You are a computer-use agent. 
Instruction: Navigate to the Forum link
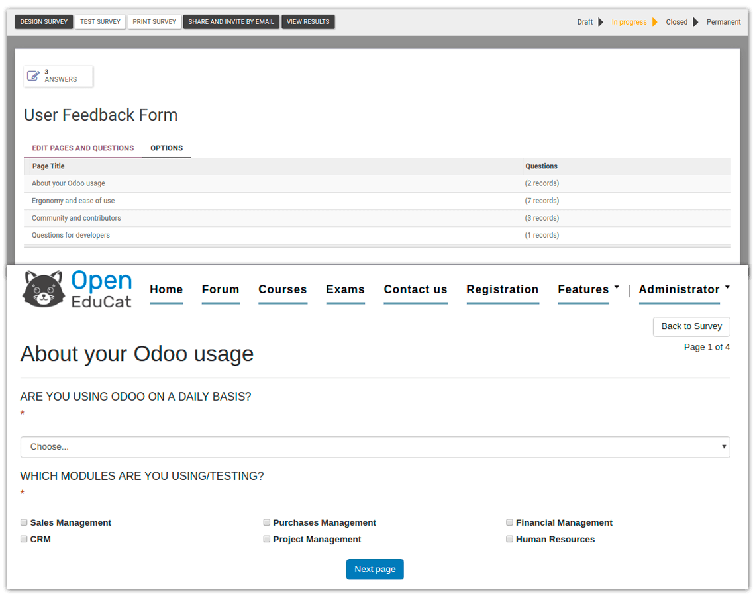point(221,289)
